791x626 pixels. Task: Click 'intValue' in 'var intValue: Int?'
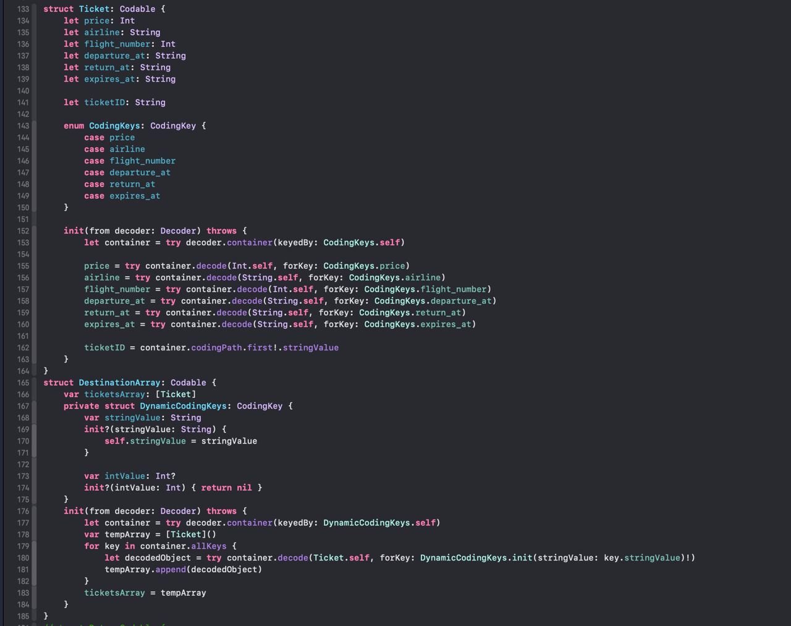pos(125,477)
